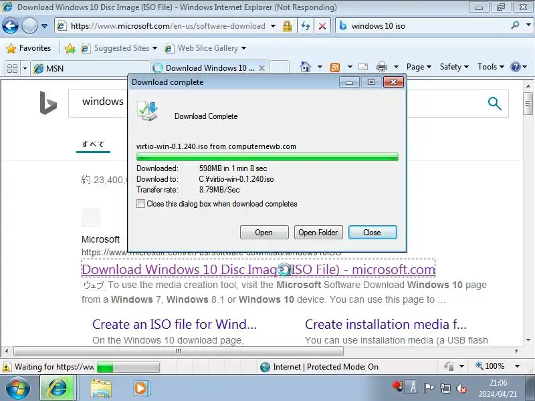Click the Home page icon

[306, 67]
